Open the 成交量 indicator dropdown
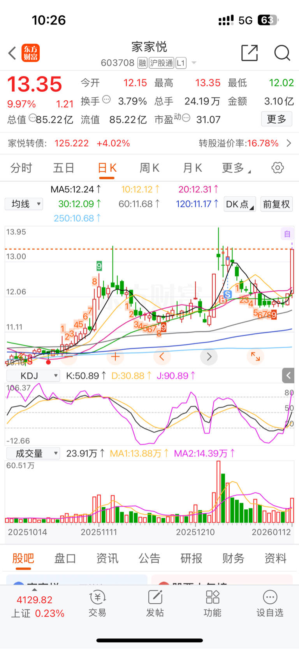The height and width of the screenshot is (649, 299). 33,453
